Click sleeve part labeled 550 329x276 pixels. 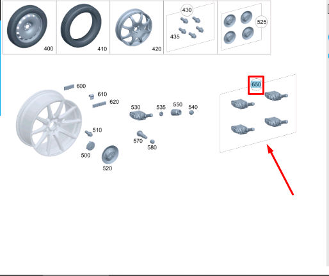(176, 112)
